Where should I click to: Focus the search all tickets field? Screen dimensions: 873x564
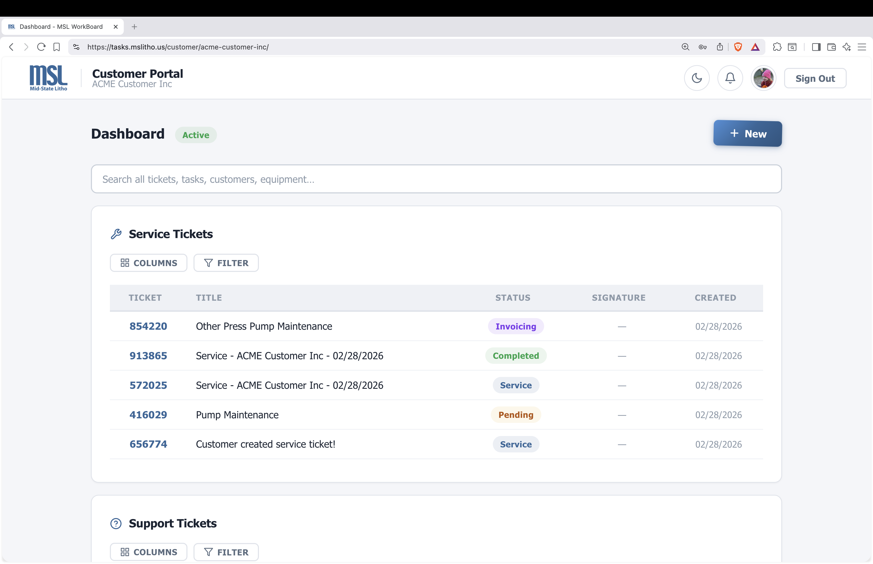[x=436, y=179]
